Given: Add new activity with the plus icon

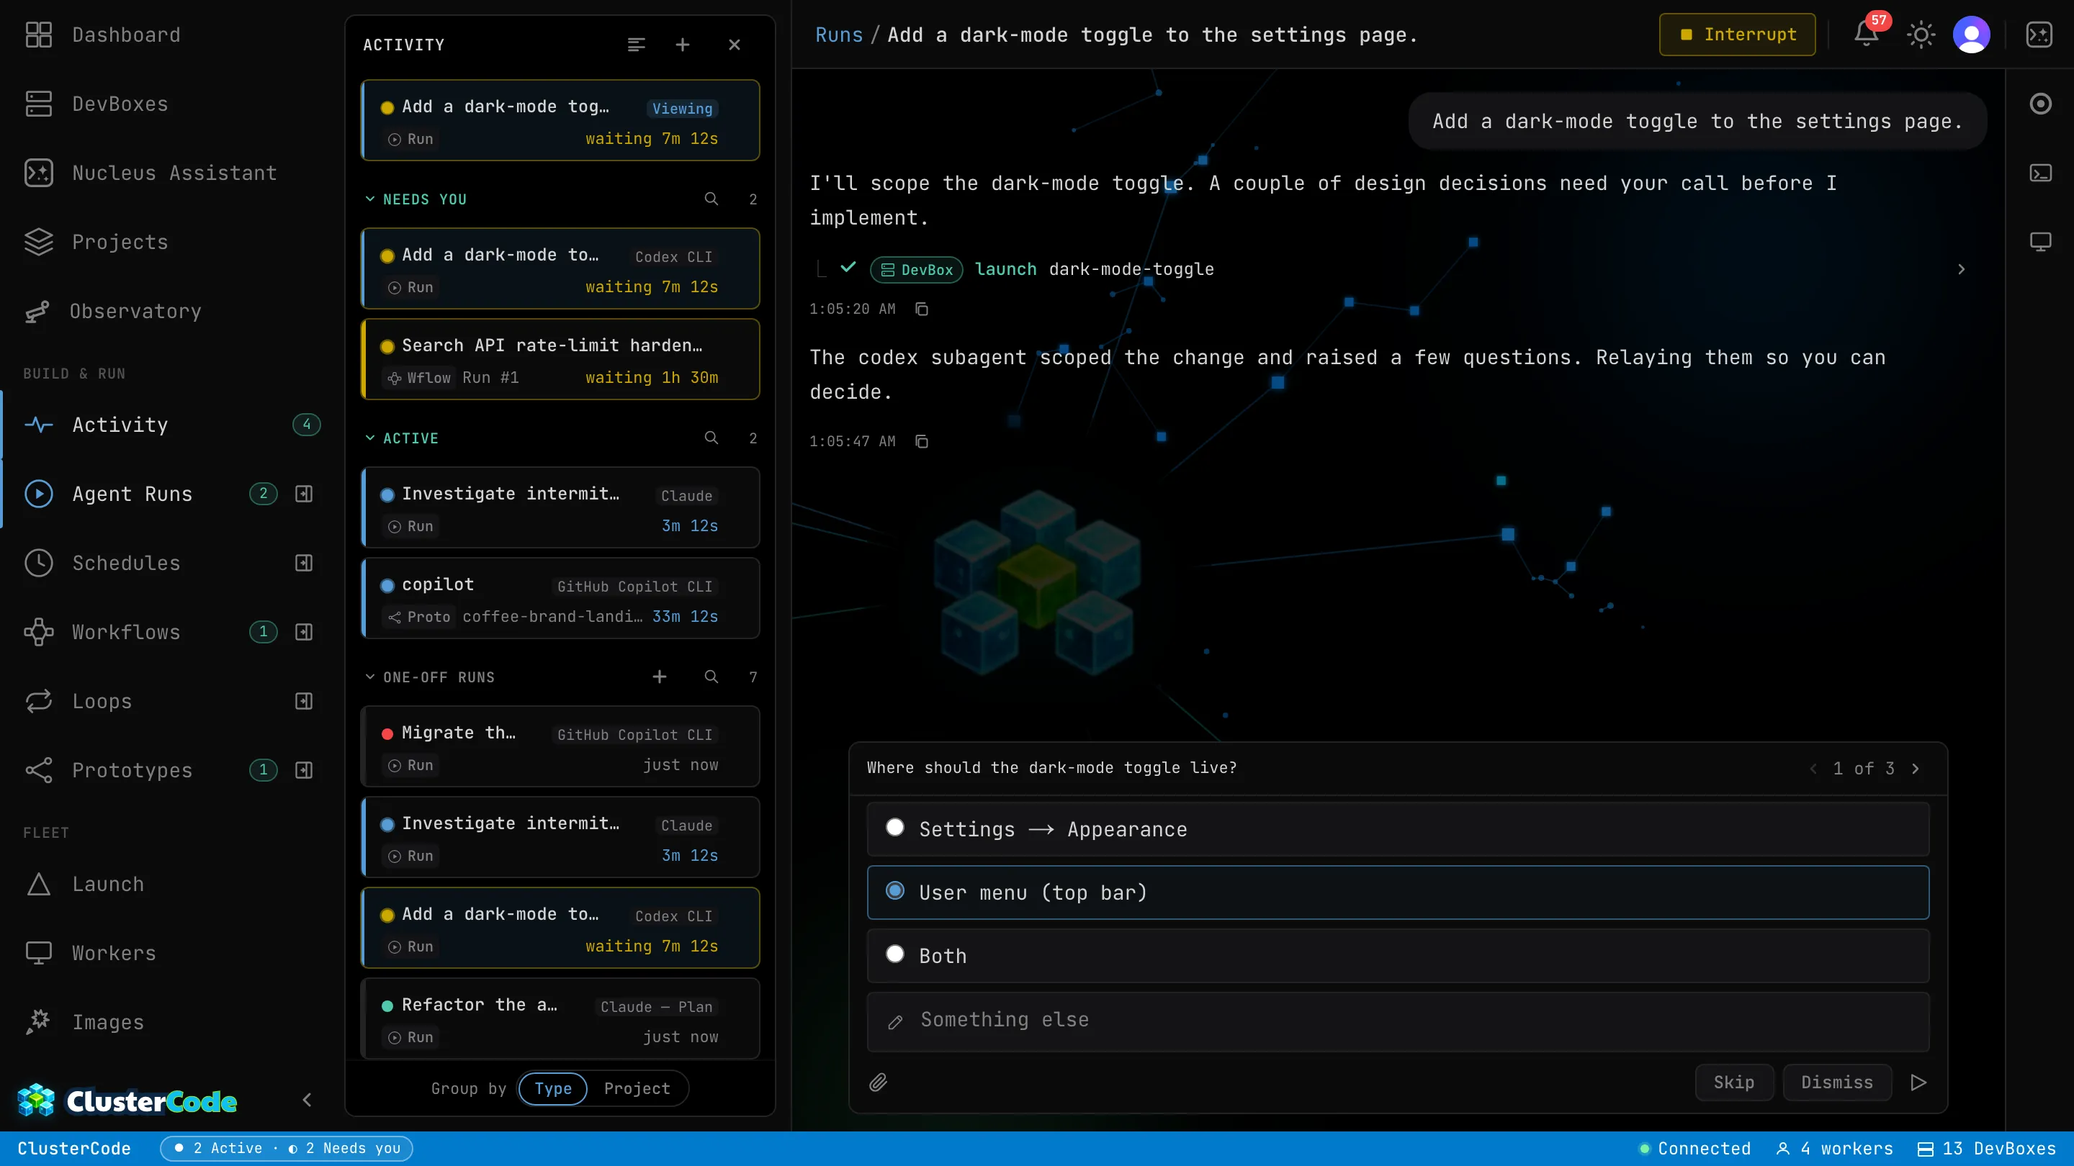Looking at the screenshot, I should coord(683,45).
